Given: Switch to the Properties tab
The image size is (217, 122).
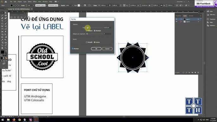Looking at the screenshot, I should [x=178, y=16].
